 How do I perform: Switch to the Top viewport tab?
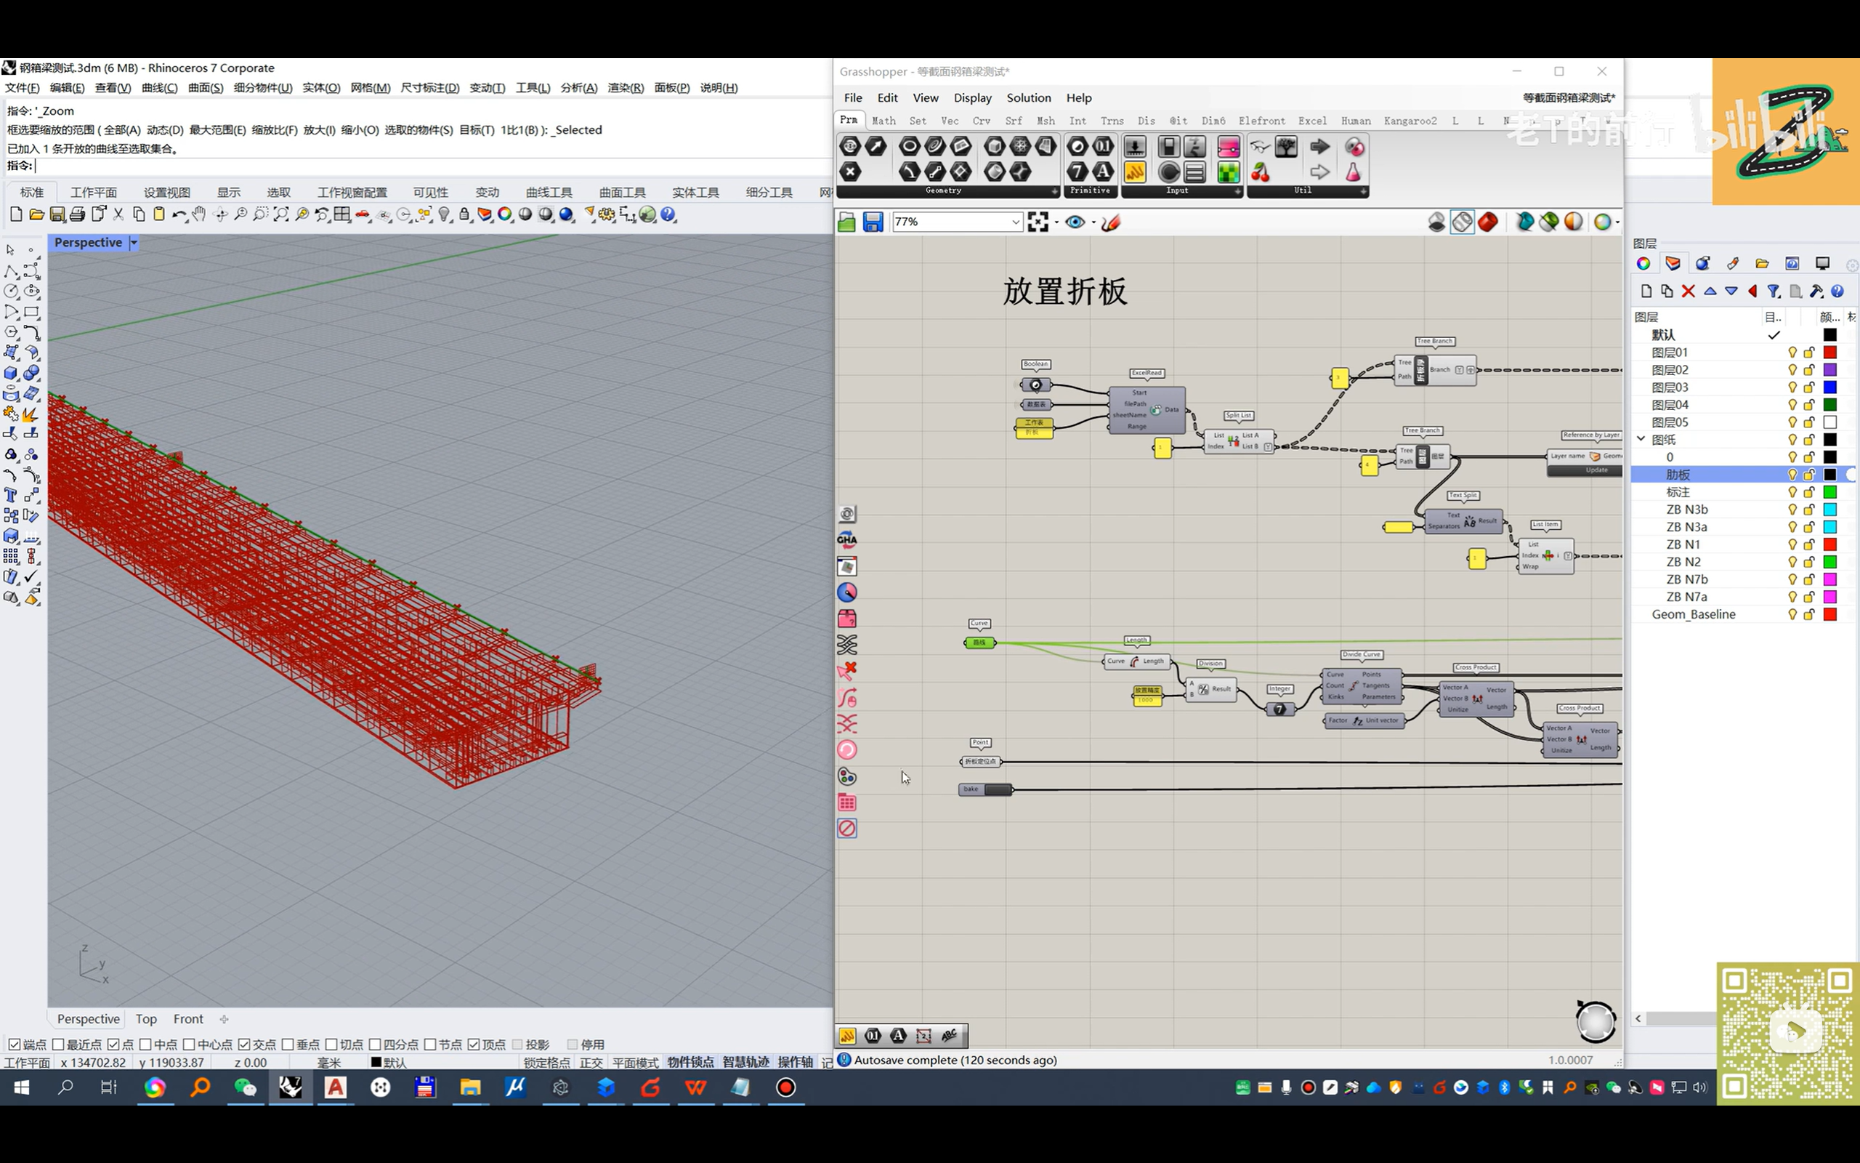pos(146,1018)
